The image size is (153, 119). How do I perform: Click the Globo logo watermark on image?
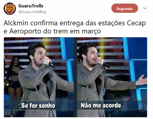pyautogui.click(x=143, y=108)
